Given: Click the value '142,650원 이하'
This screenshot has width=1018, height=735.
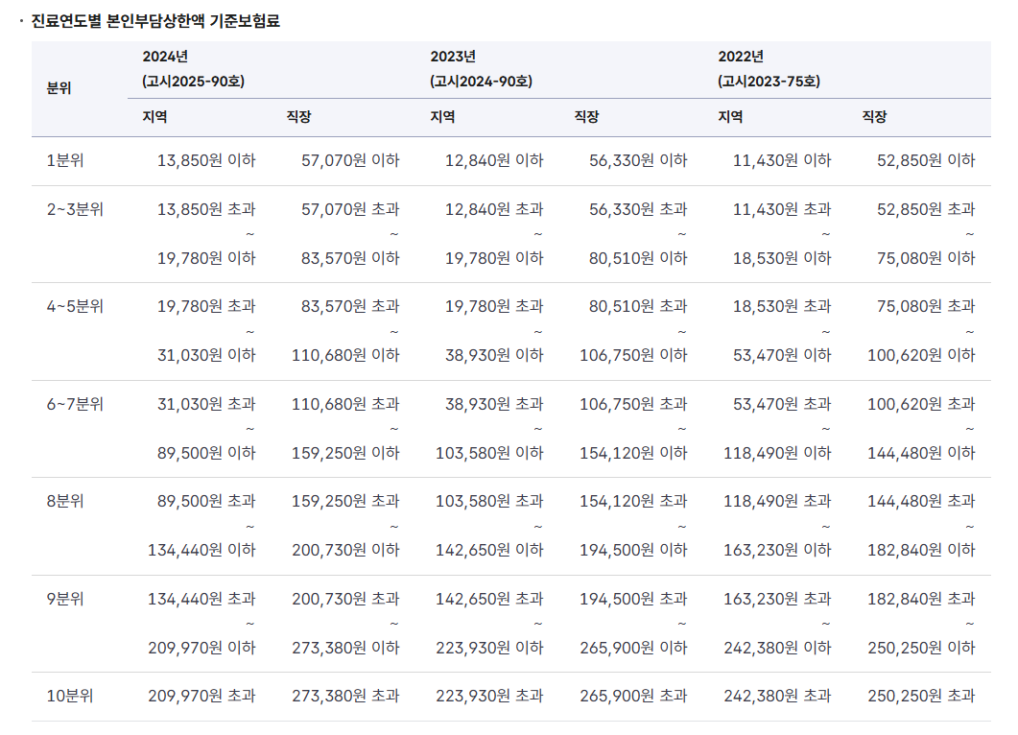Looking at the screenshot, I should [x=489, y=550].
